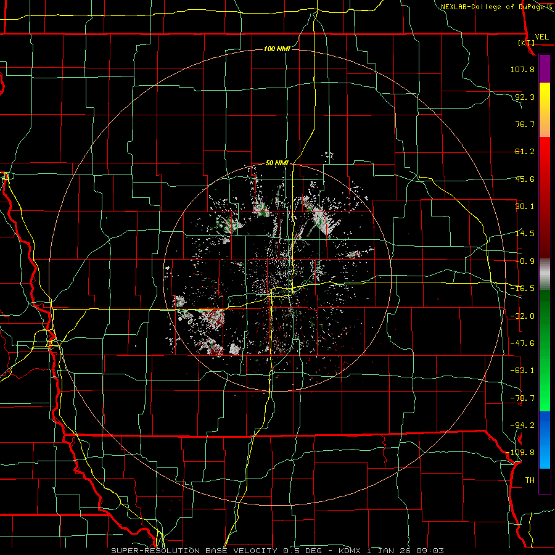The width and height of the screenshot is (555, 555).
Task: Click the -63.1 velocity scale value
Action: click(522, 371)
